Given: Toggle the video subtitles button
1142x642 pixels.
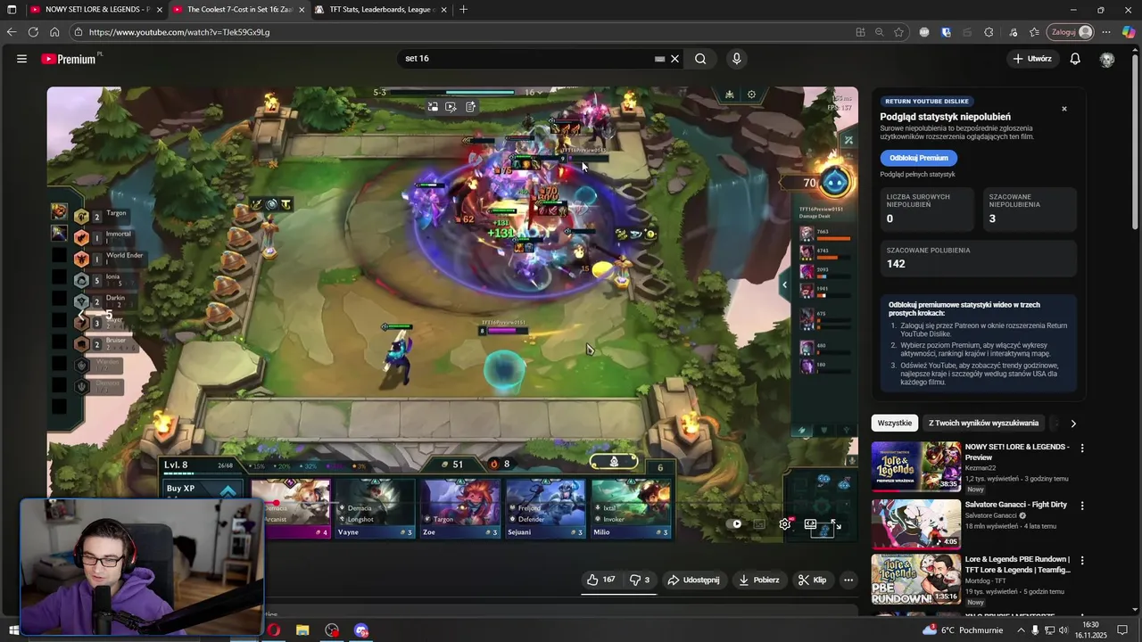Looking at the screenshot, I should point(759,524).
